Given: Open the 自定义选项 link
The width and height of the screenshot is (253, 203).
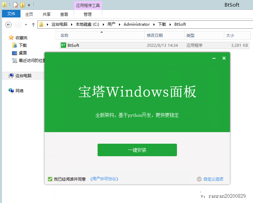Looking at the screenshot, I should click(213, 179).
